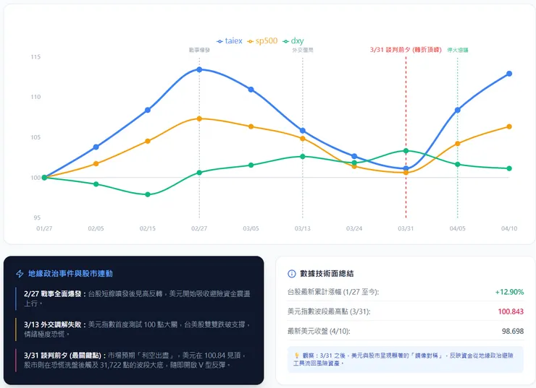Click the taiex data point at 04/05
The height and width of the screenshot is (388, 536).
(457, 110)
